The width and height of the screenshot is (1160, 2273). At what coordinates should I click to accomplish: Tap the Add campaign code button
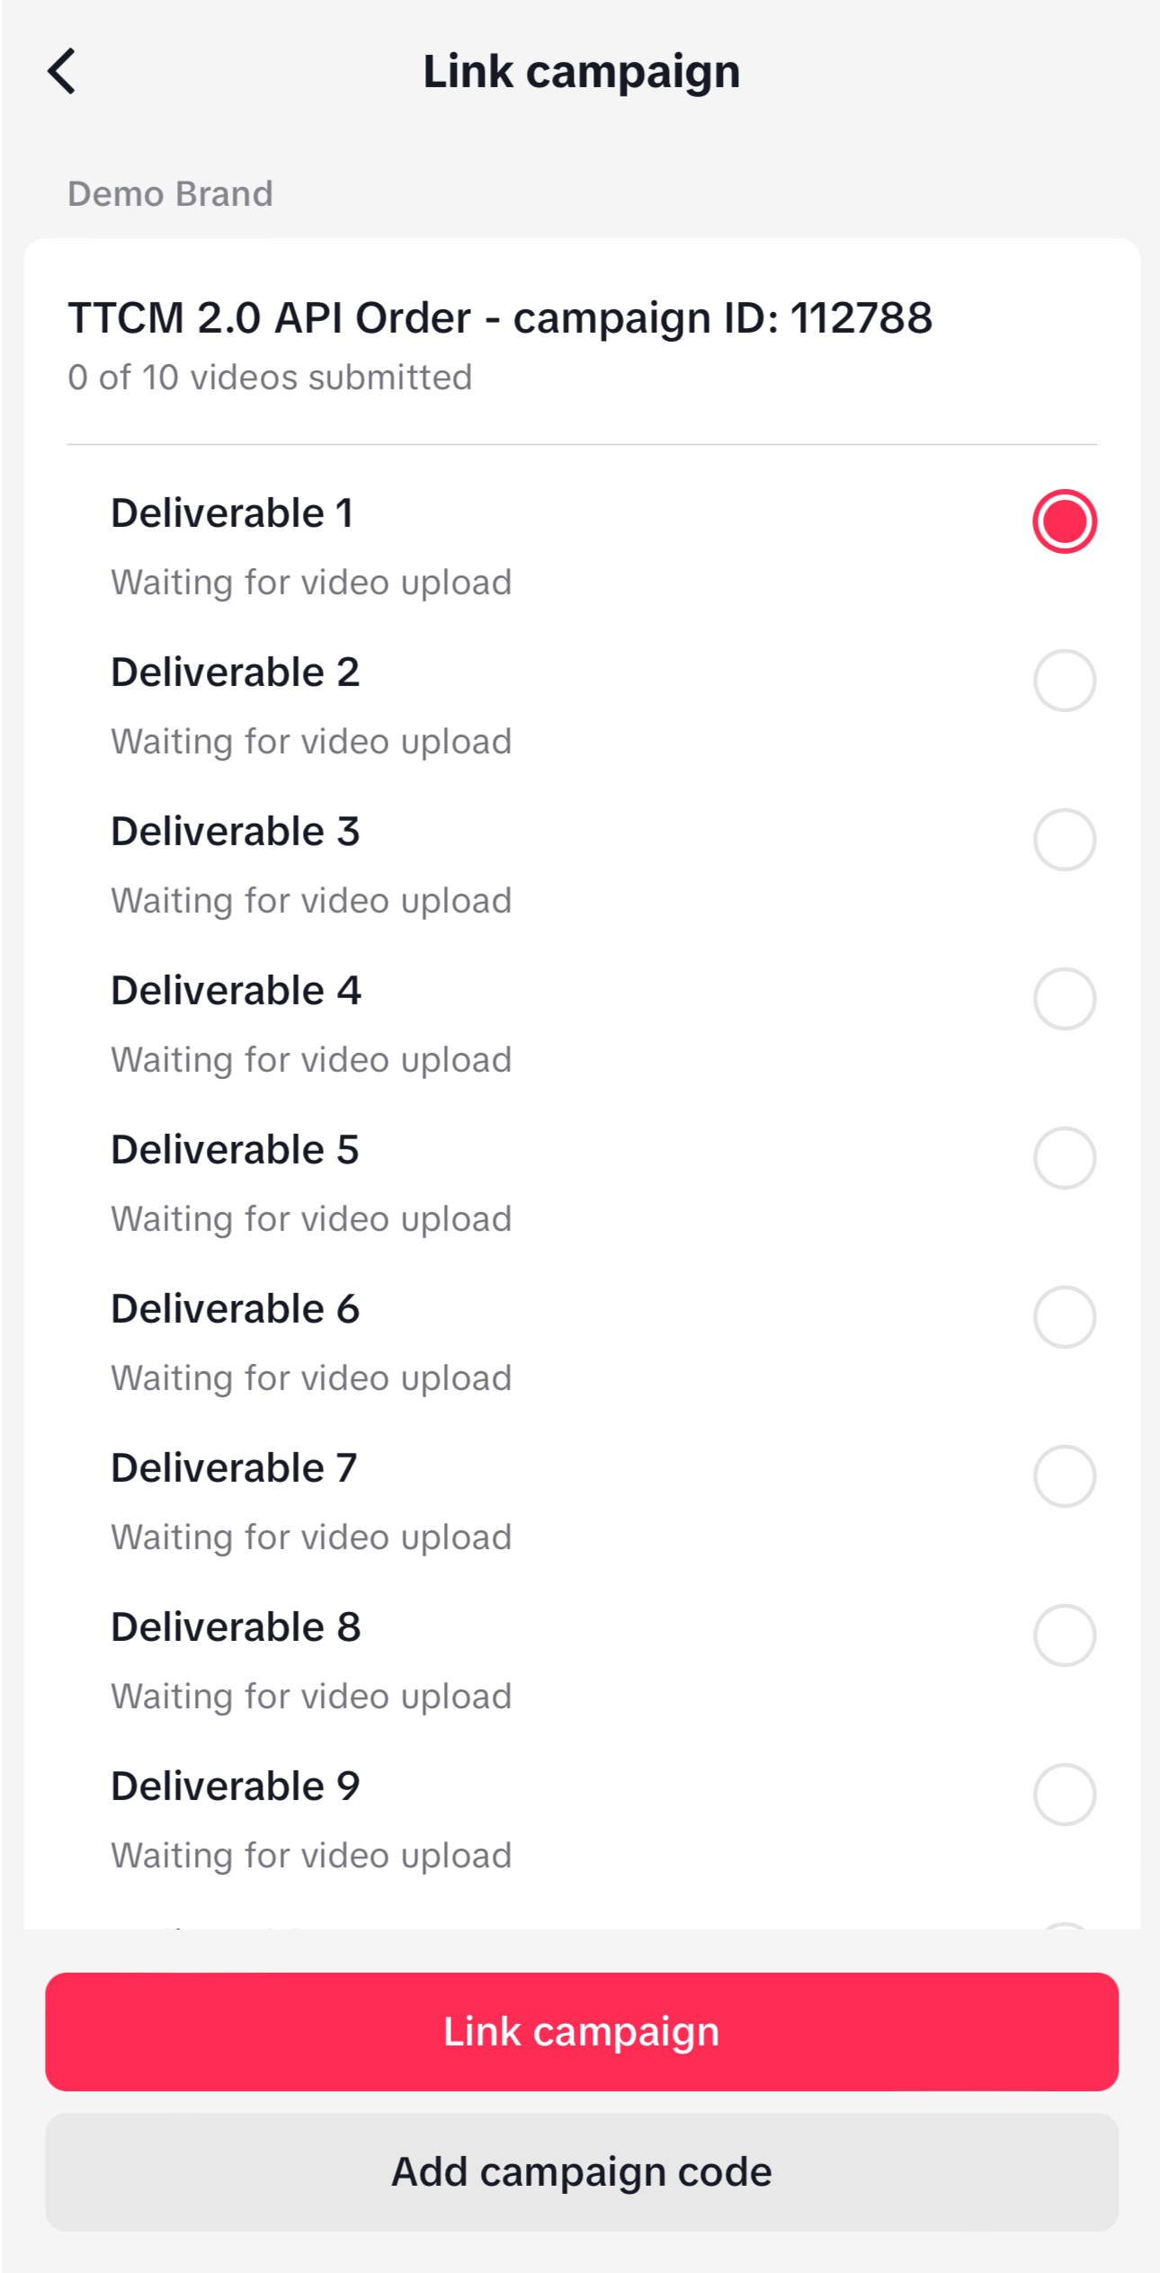click(x=581, y=2171)
